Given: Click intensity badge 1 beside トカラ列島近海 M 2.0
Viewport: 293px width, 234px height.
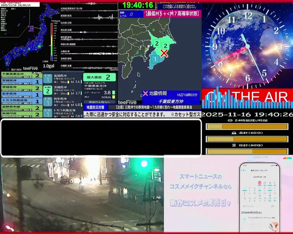Looking at the screenshot, I should click(48, 113).
